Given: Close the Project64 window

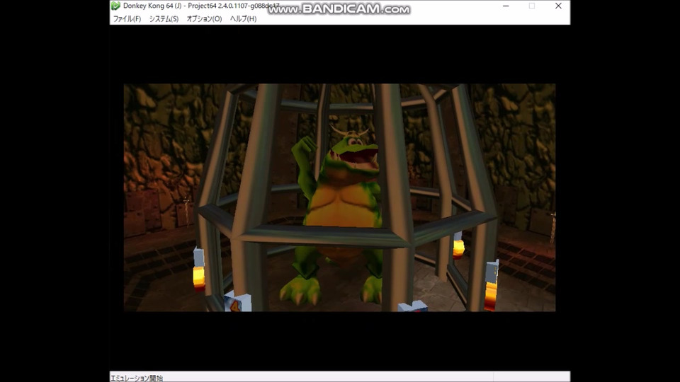Looking at the screenshot, I should [558, 6].
